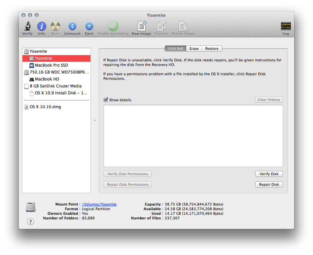Open the /Volumes/Yosemite mount point link
Viewport: 313px width, 255px height.
[99, 204]
